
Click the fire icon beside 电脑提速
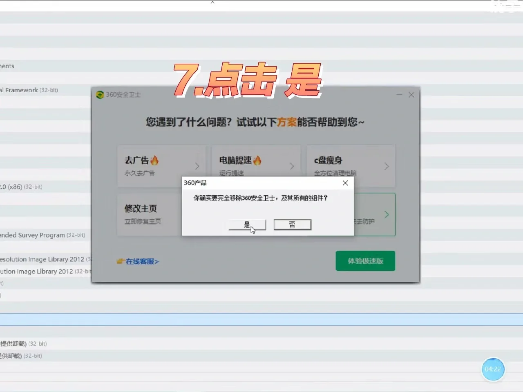(257, 160)
